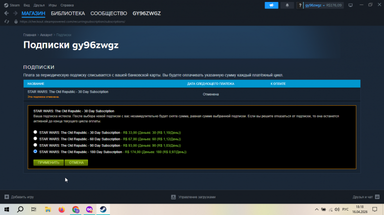The image size is (384, 215).
Task: Open the GY96ZWGZ profile tab
Action: (x=146, y=13)
